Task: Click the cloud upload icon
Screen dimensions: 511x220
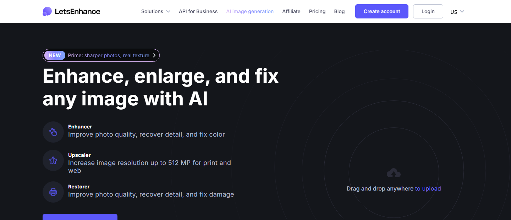Action: 394,173
